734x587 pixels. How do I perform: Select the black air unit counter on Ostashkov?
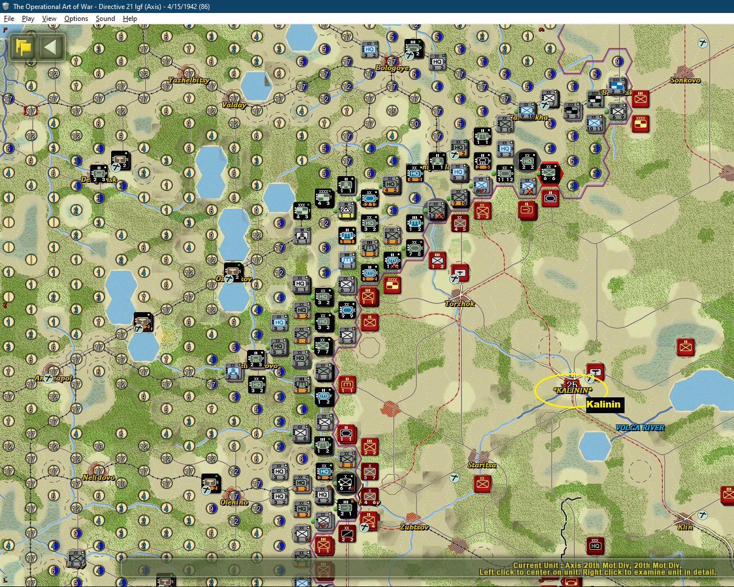click(x=233, y=272)
